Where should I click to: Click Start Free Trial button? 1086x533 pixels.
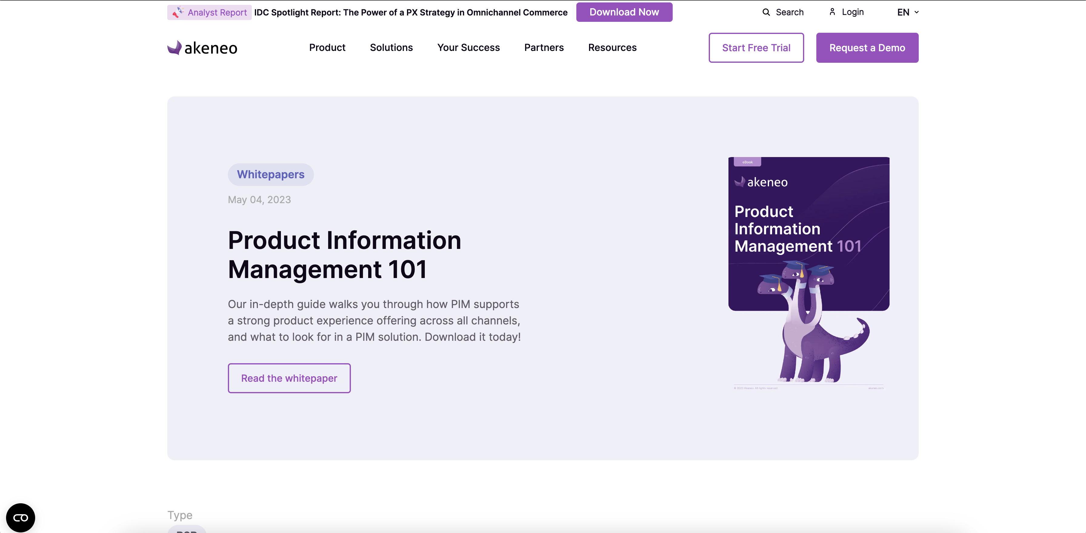coord(756,48)
